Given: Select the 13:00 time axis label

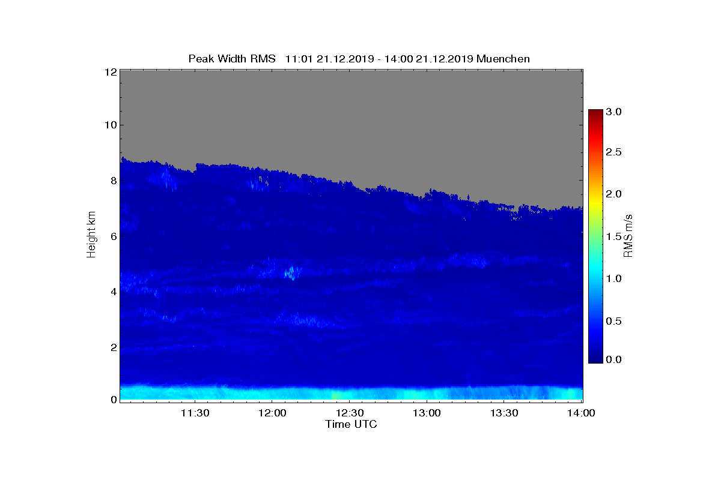Looking at the screenshot, I should (x=427, y=413).
